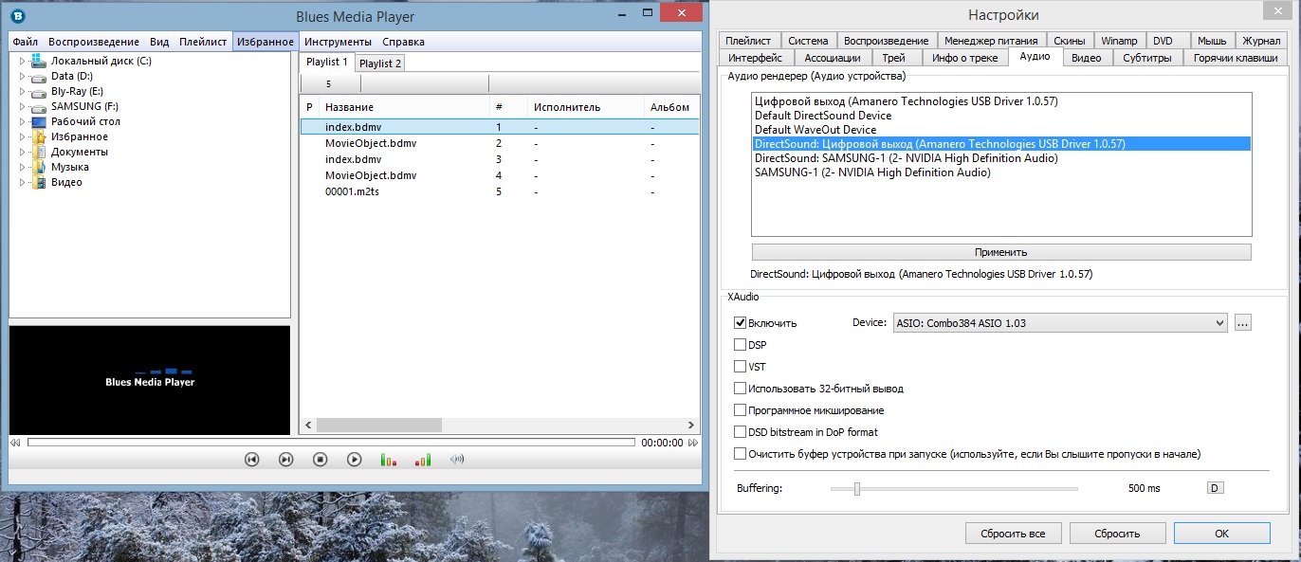
Task: Open the Справка menu
Action: click(403, 42)
